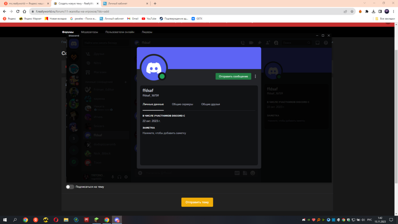
Task: Click the Discord pinned messages icon
Action: point(259,43)
